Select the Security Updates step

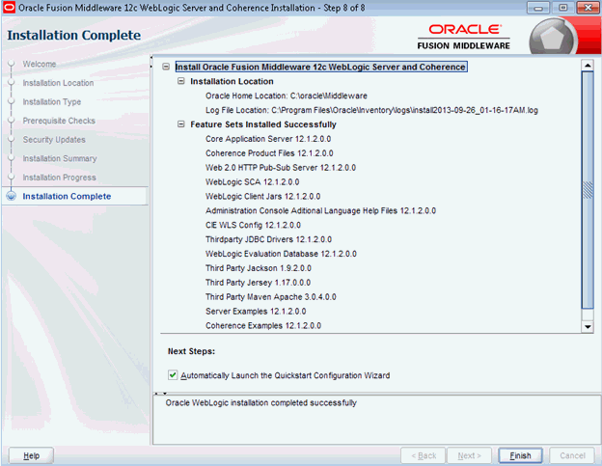pyautogui.click(x=54, y=139)
